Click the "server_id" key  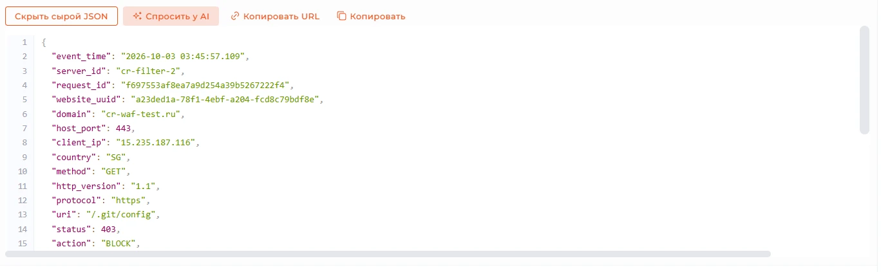pos(79,71)
